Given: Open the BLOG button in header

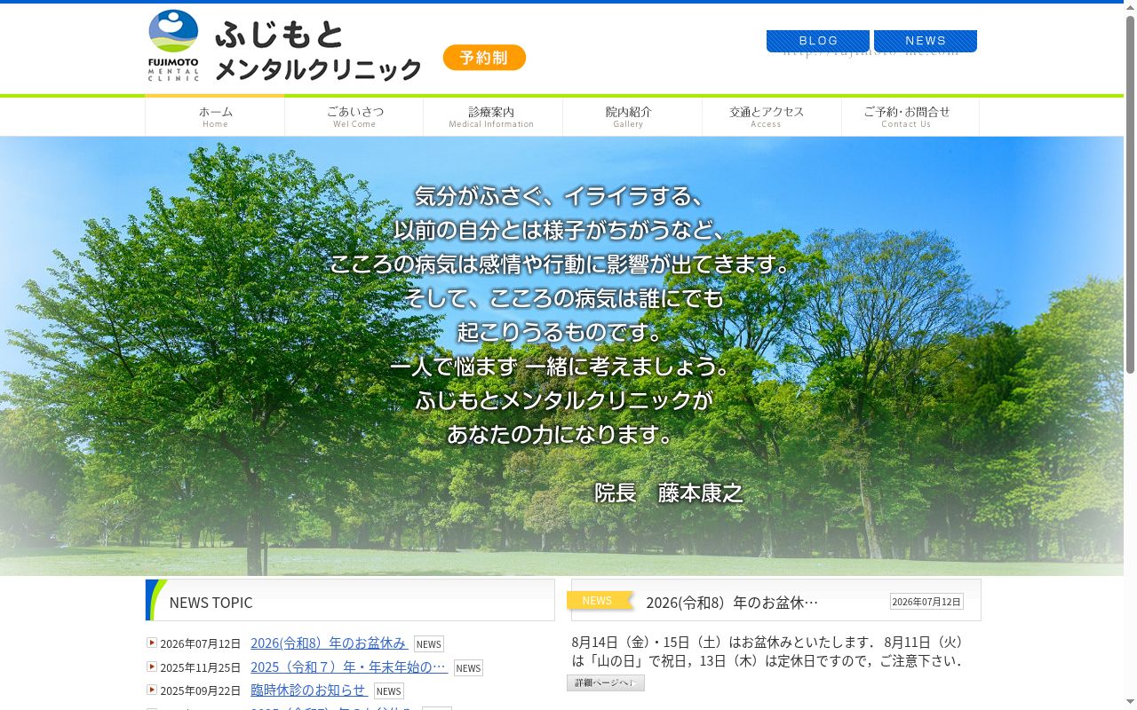Looking at the screenshot, I should (818, 41).
